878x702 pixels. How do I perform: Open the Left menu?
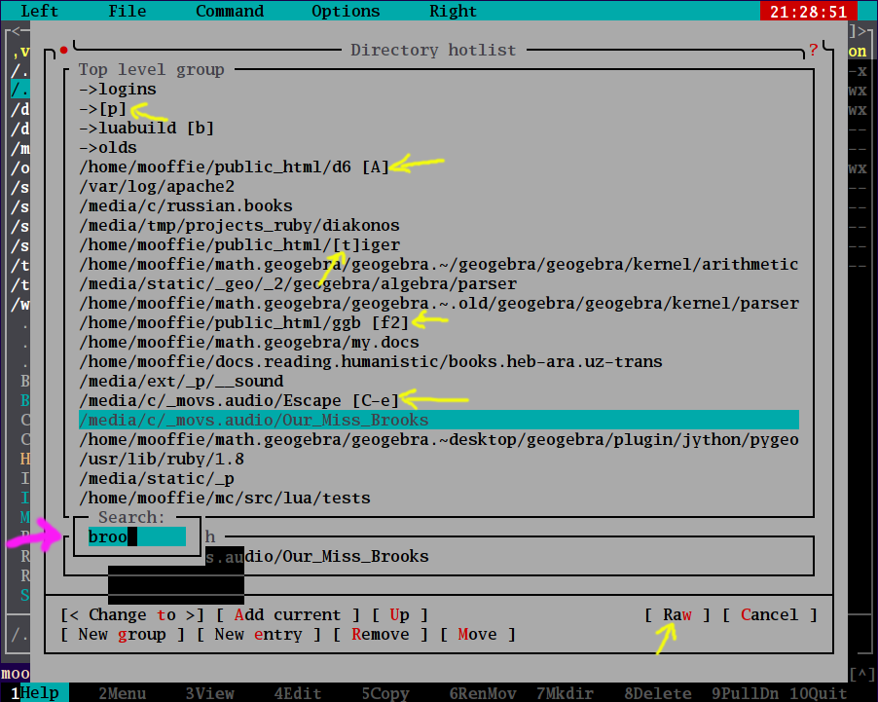click(x=39, y=11)
